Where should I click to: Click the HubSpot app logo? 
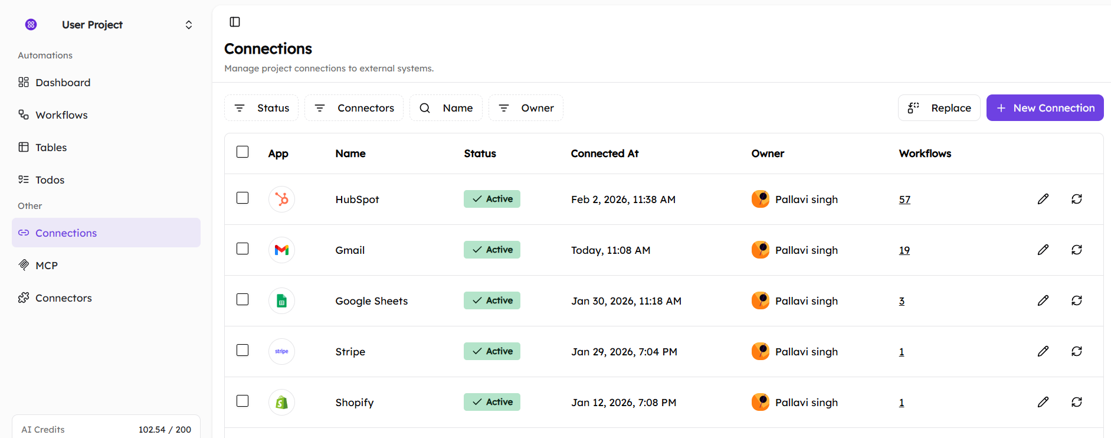click(281, 199)
